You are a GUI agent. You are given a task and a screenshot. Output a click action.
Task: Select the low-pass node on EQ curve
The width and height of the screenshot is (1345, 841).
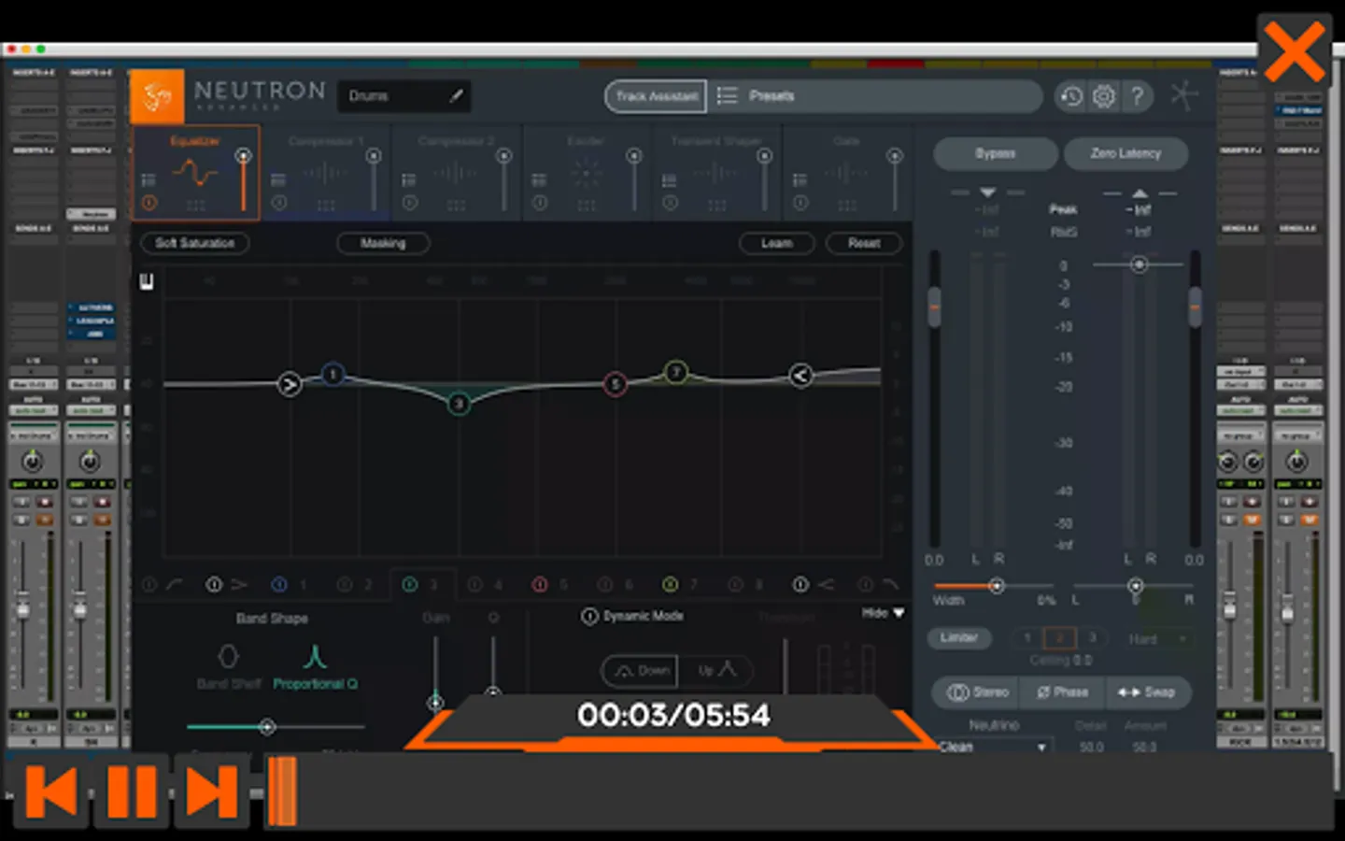[800, 376]
